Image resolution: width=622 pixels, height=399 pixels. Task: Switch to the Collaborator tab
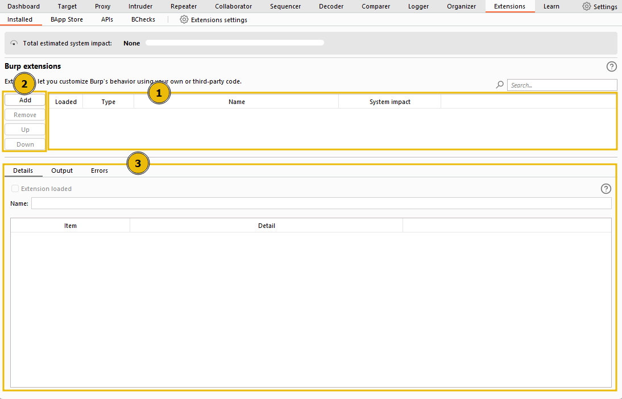[x=233, y=6]
